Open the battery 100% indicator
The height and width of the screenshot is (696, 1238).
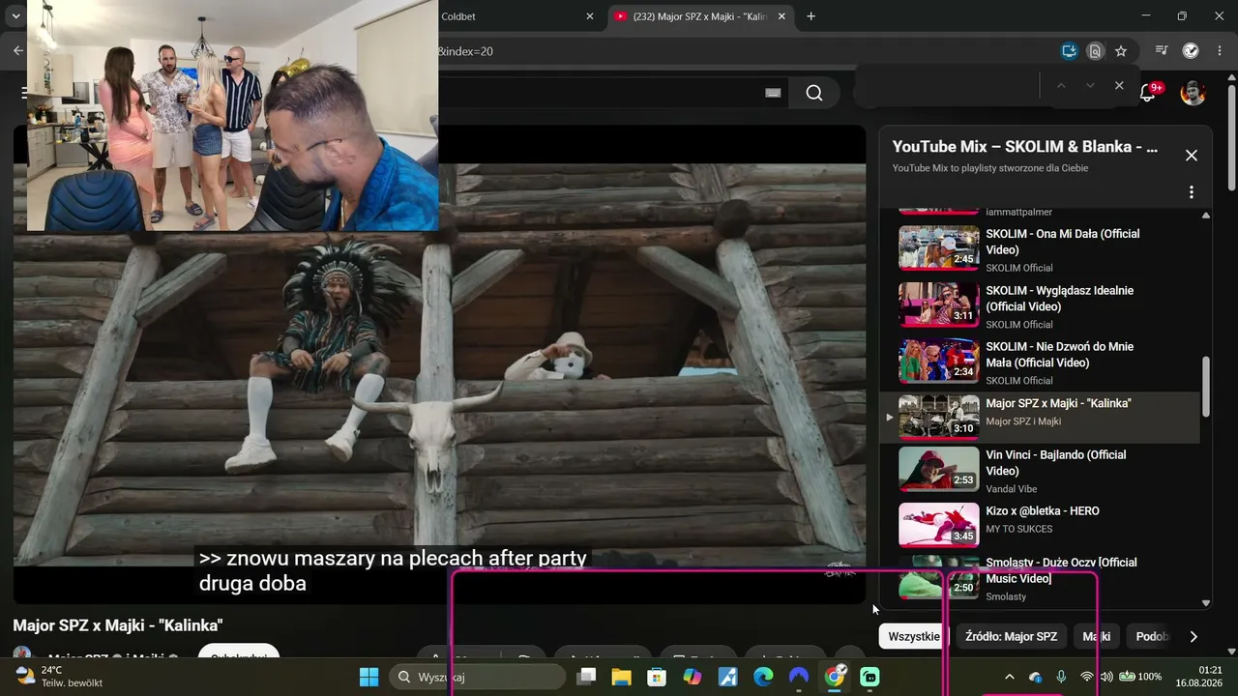click(1141, 677)
